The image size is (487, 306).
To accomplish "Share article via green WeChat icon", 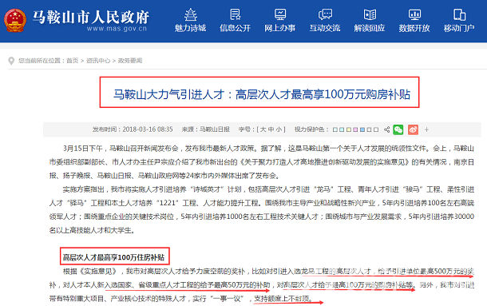I will coord(398,129).
